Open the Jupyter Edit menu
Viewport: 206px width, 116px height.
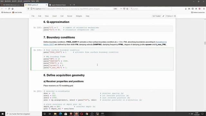pyautogui.click(x=40, y=16)
